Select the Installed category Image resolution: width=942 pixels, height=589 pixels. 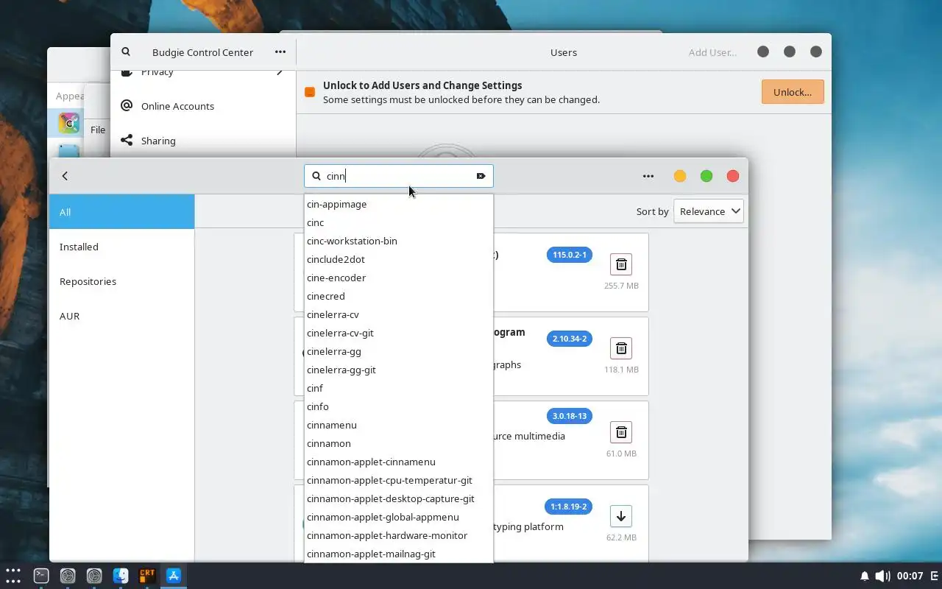(x=122, y=247)
